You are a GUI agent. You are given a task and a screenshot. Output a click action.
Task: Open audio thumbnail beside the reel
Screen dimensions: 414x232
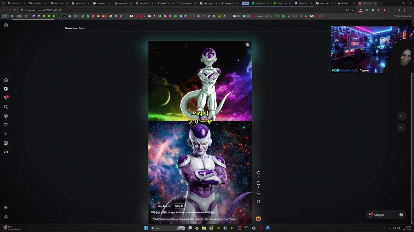point(258,218)
